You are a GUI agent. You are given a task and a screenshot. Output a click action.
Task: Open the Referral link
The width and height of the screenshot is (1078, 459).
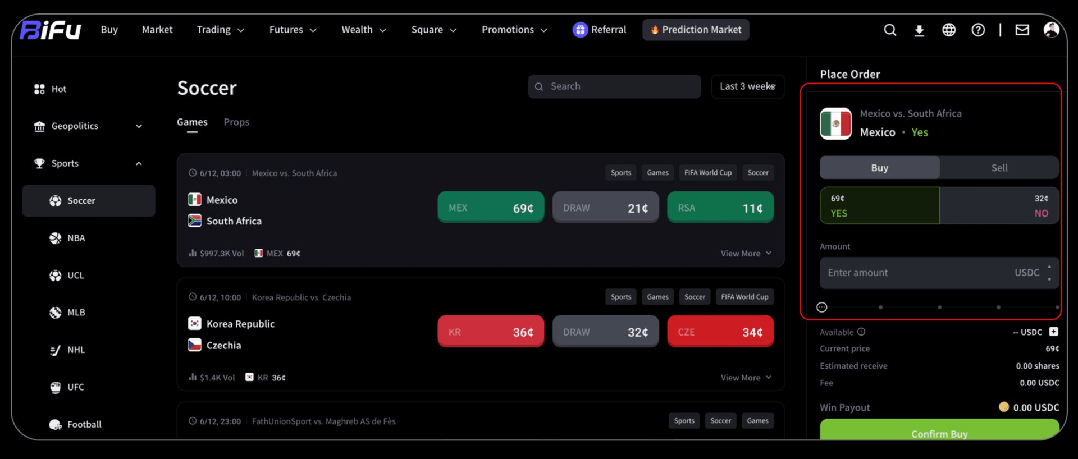pyautogui.click(x=599, y=30)
